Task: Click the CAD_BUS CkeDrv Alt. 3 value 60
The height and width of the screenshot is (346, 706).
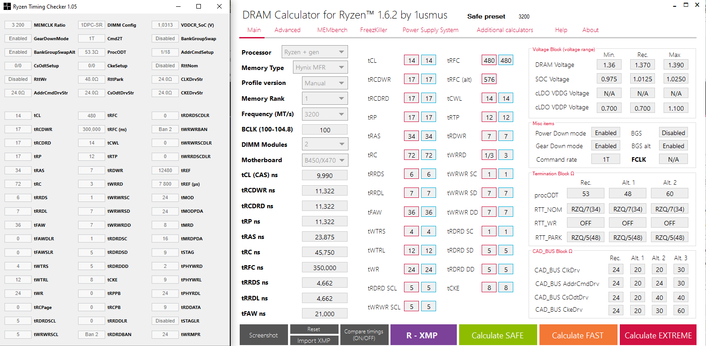Action: (x=681, y=310)
